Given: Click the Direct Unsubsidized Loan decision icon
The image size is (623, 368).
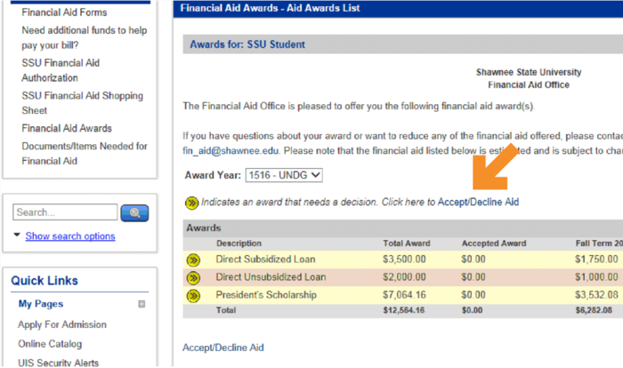Looking at the screenshot, I should point(192,277).
